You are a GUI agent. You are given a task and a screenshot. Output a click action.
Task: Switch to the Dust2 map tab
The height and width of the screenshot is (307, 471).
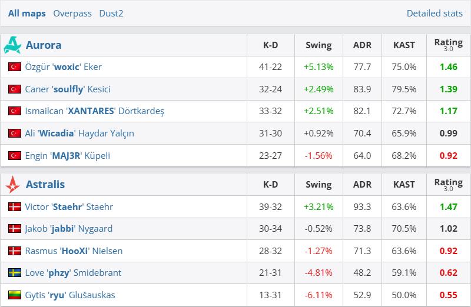pyautogui.click(x=111, y=13)
